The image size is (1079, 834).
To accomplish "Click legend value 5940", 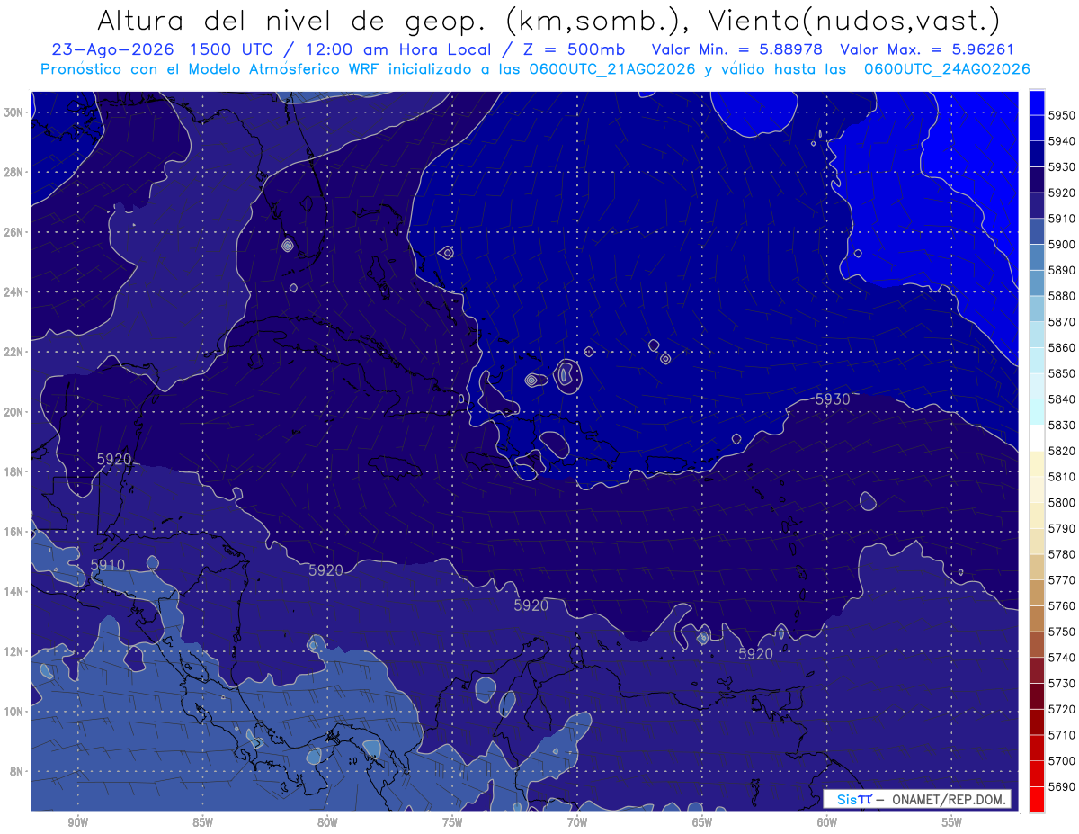I will click(x=1061, y=141).
